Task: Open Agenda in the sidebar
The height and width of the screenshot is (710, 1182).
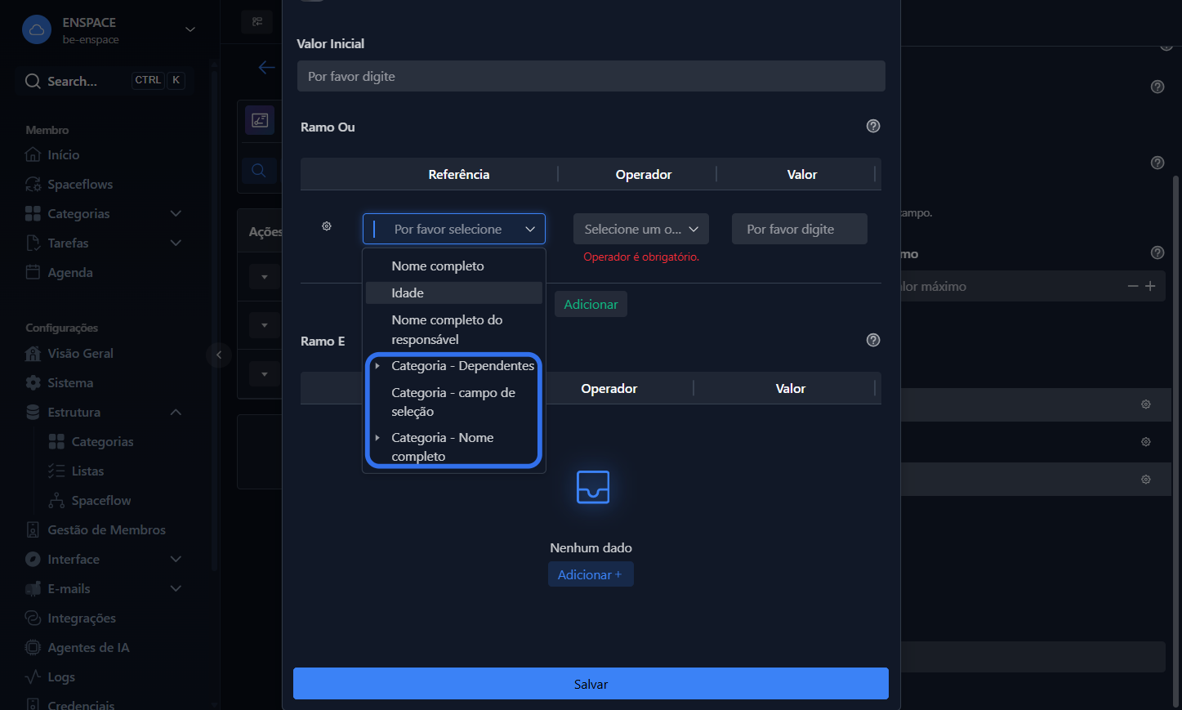Action: point(59,272)
